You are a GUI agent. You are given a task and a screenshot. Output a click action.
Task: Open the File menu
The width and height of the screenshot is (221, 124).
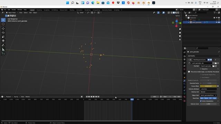pos(5,10)
